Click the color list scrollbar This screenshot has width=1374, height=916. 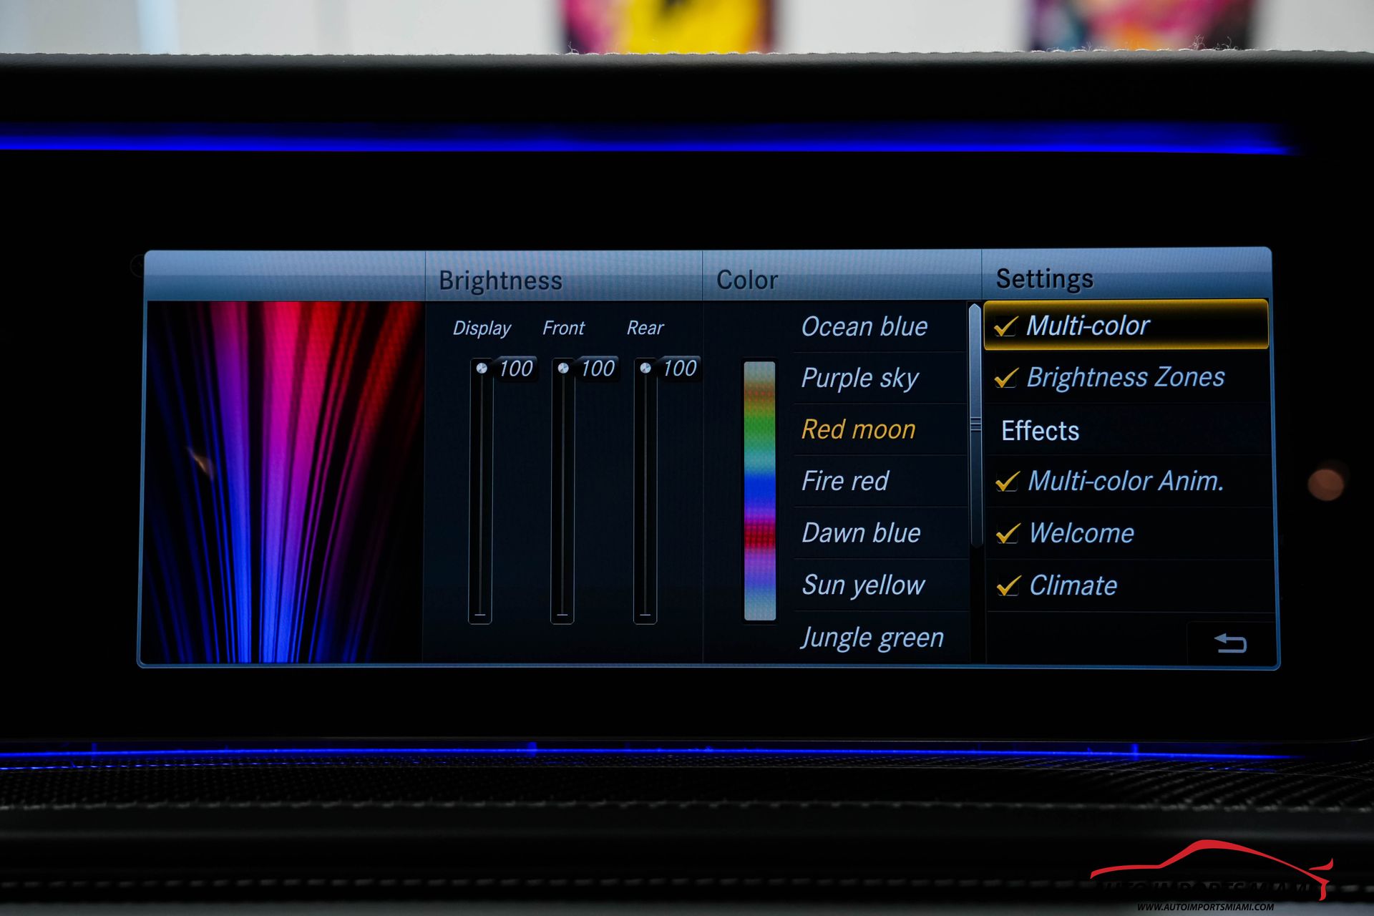975,425
